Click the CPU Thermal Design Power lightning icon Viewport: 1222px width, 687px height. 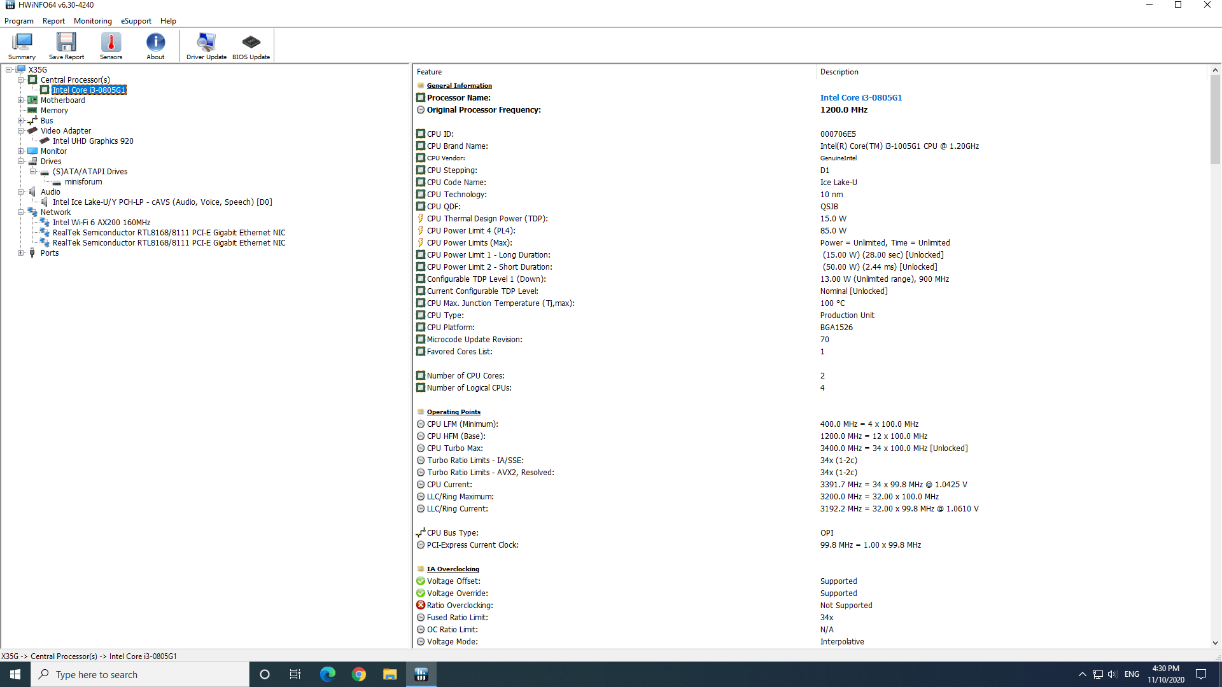(421, 219)
